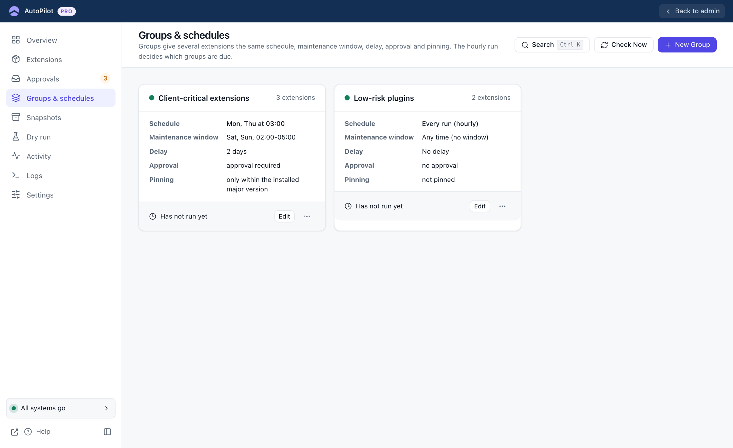
Task: Click the Client-critical extensions title
Action: [x=204, y=98]
